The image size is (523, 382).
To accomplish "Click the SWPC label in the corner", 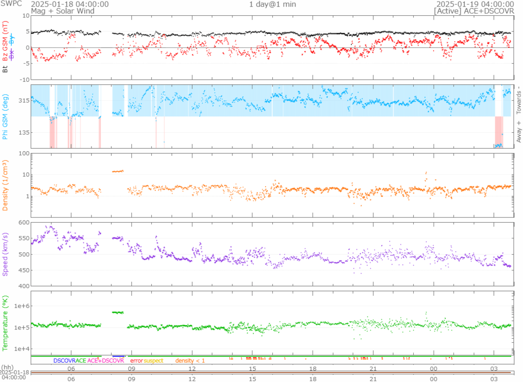I will pos(10,4).
